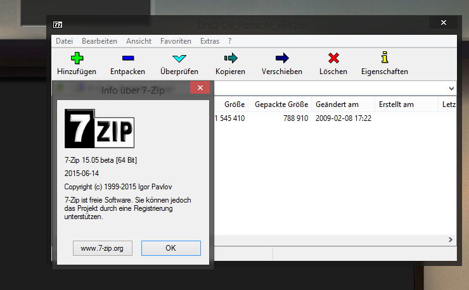
Task: Click the Hinzufügen toolbar label
Action: click(x=77, y=72)
